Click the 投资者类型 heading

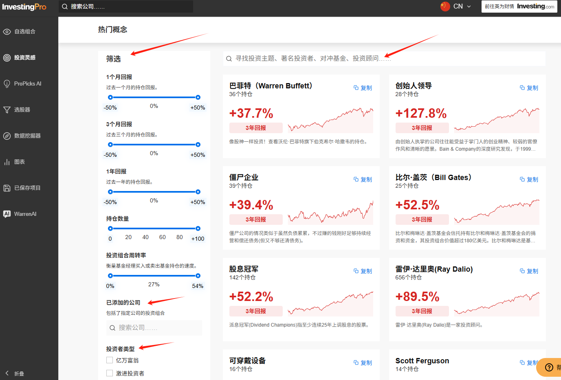120,349
